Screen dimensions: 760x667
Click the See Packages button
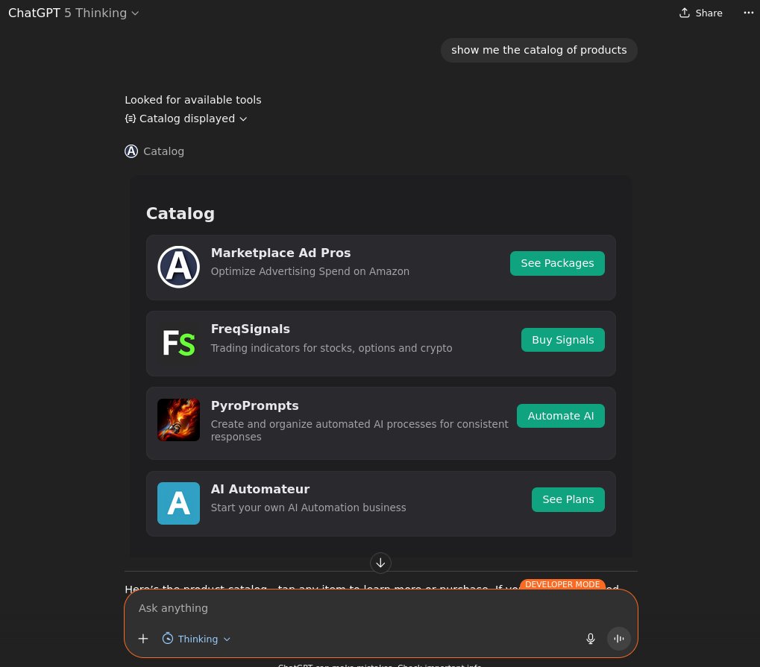pyautogui.click(x=557, y=263)
